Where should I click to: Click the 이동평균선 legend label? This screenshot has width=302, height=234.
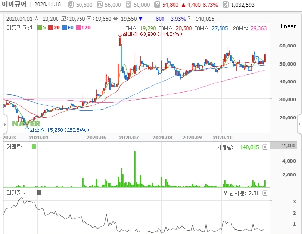[x=19, y=28]
